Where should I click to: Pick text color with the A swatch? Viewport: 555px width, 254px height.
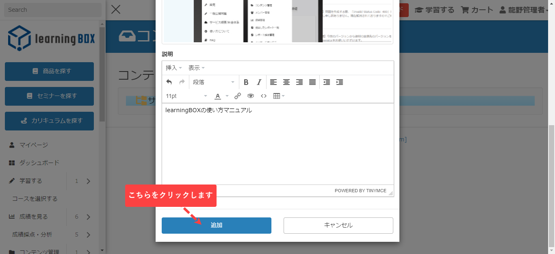218,96
